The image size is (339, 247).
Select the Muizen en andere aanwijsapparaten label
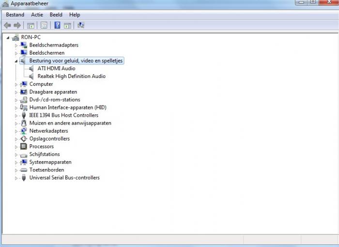tap(70, 123)
